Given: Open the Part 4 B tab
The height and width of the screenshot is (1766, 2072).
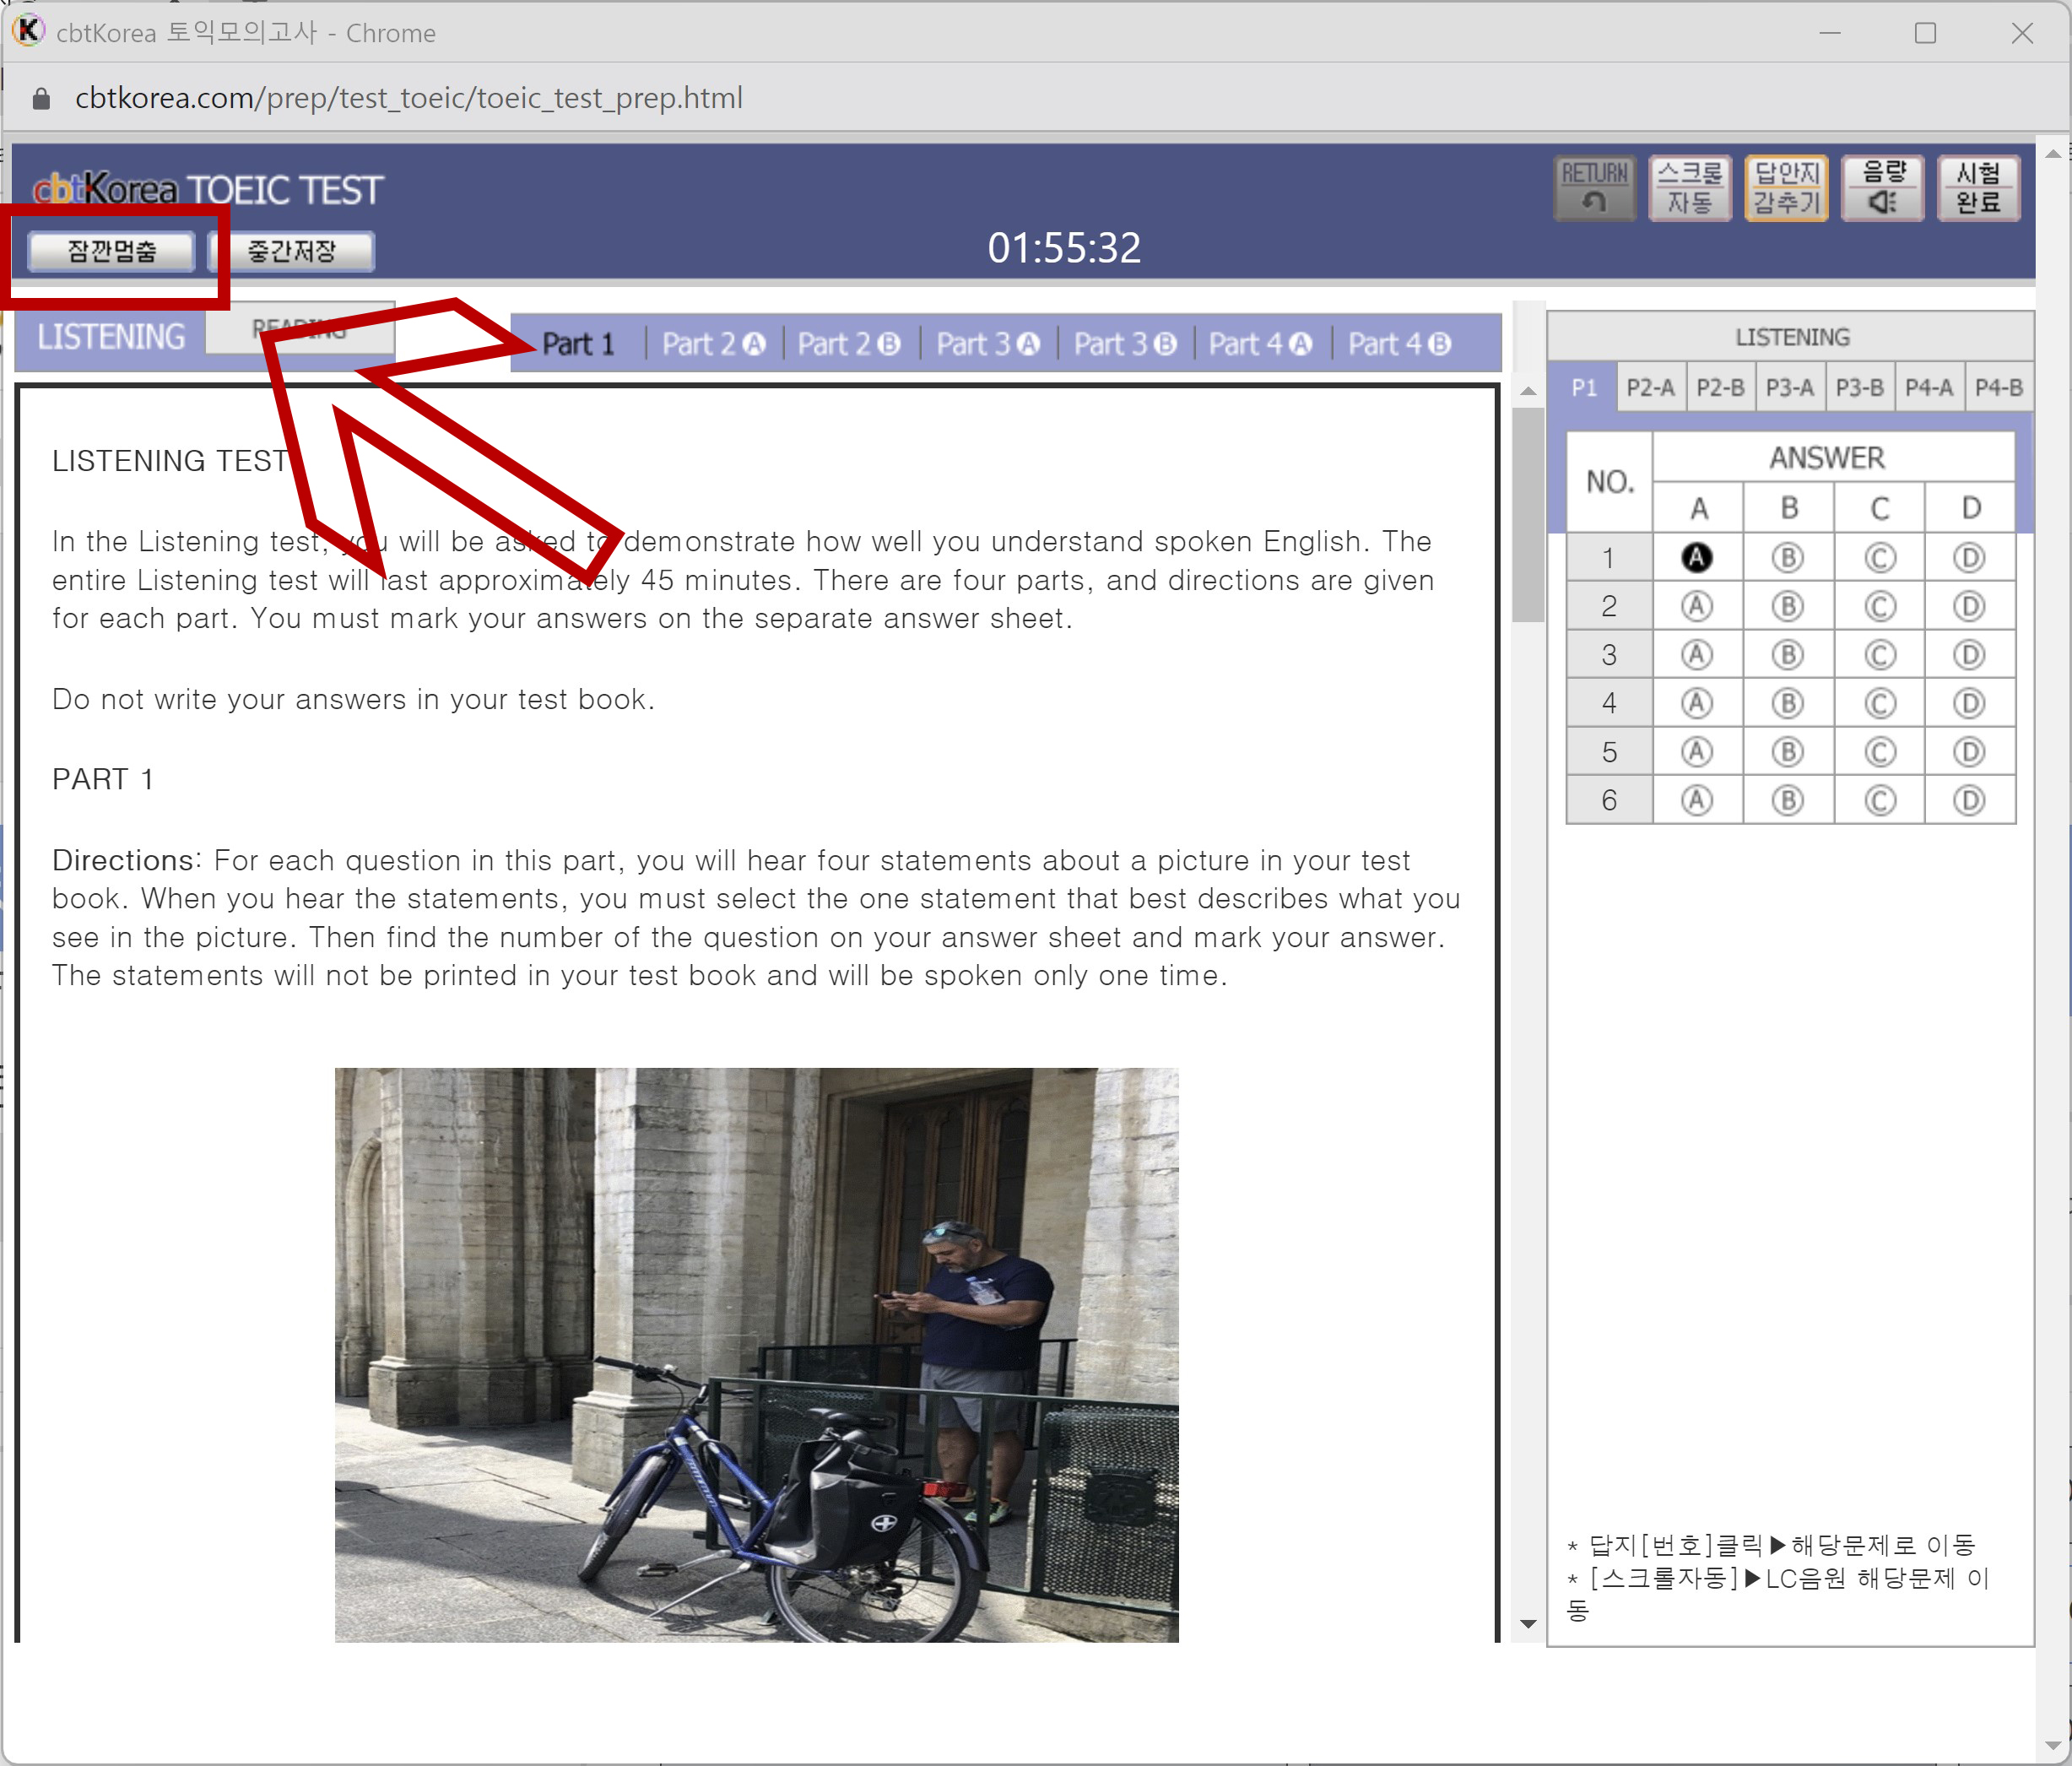Looking at the screenshot, I should [1399, 344].
